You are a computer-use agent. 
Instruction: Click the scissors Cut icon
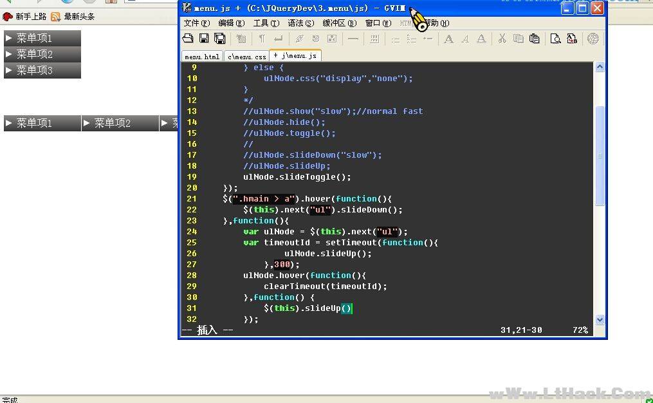pyautogui.click(x=502, y=39)
